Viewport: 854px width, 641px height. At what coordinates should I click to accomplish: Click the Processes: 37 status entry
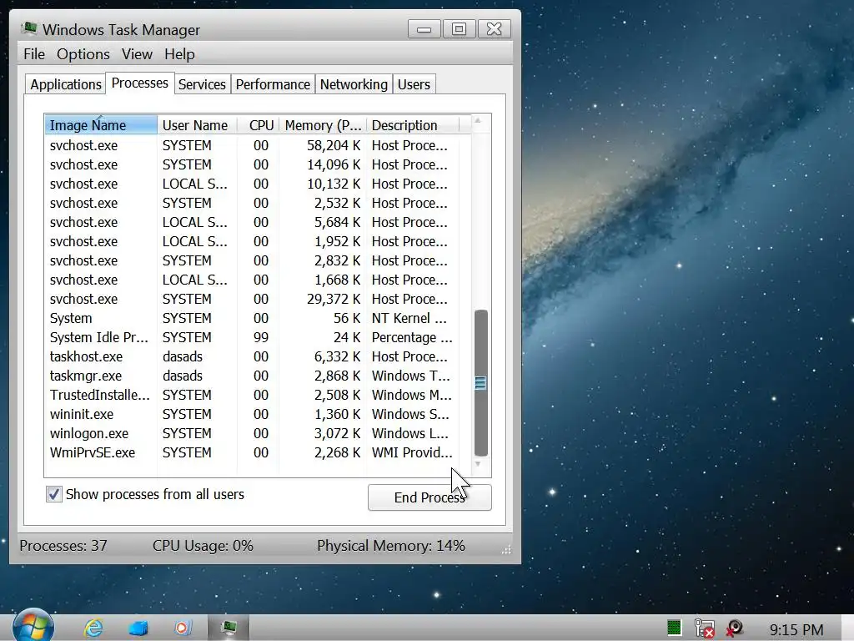pyautogui.click(x=63, y=546)
